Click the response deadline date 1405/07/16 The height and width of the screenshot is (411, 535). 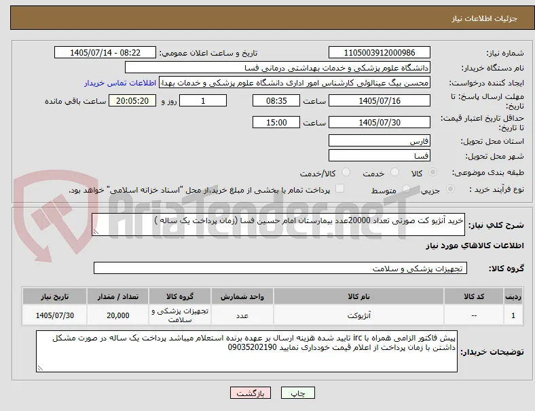pyautogui.click(x=380, y=100)
